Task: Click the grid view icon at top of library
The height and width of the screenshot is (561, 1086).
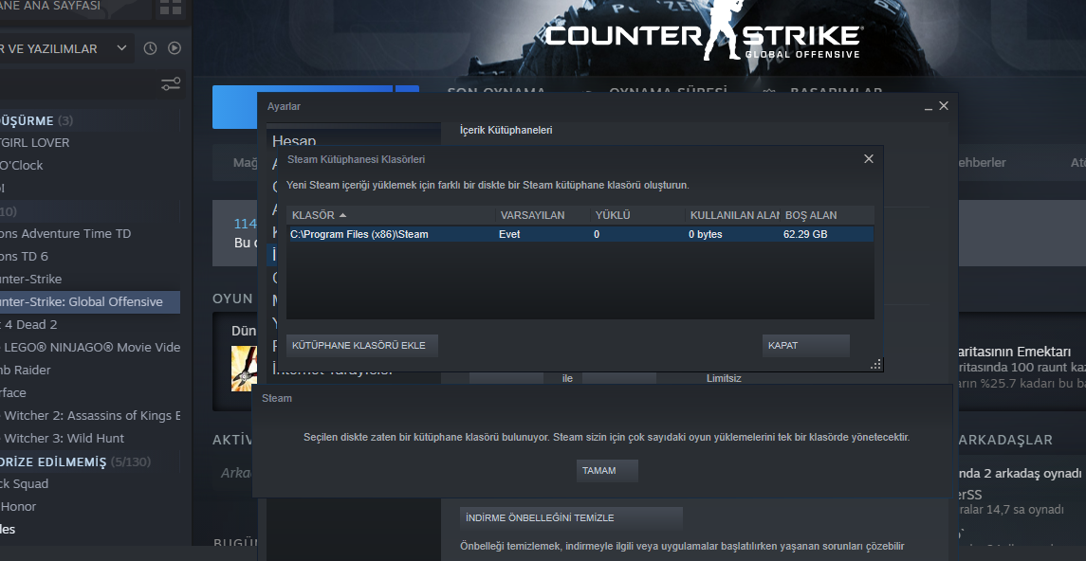Action: 170,8
